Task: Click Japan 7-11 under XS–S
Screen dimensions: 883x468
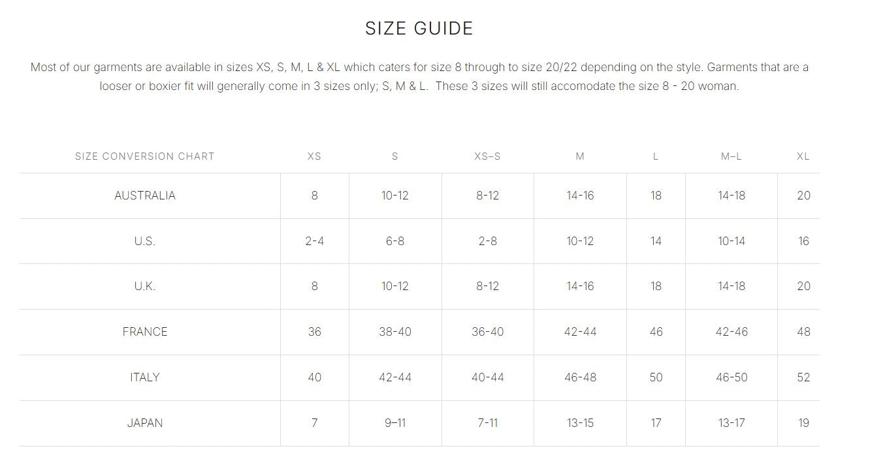Action: [487, 423]
